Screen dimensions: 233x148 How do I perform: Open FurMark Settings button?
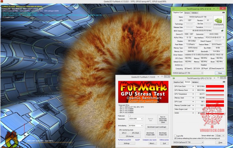point(127,143)
